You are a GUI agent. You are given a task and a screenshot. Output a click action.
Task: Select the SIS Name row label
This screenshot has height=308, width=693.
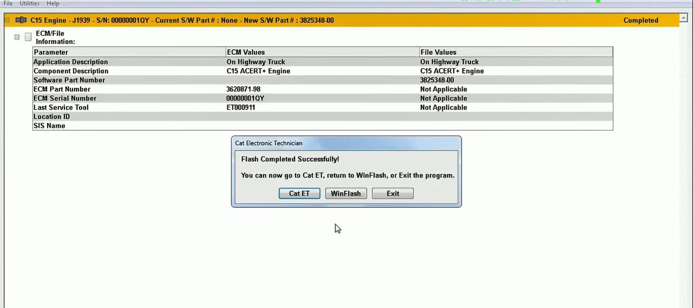coord(49,126)
